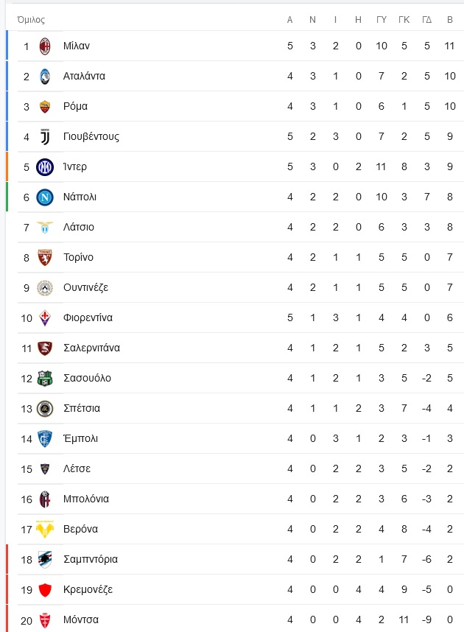Open the Μόντσα team link
Image resolution: width=464 pixels, height=632 pixels.
point(80,619)
